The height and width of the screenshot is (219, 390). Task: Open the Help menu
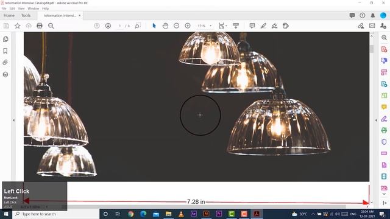[x=45, y=9]
